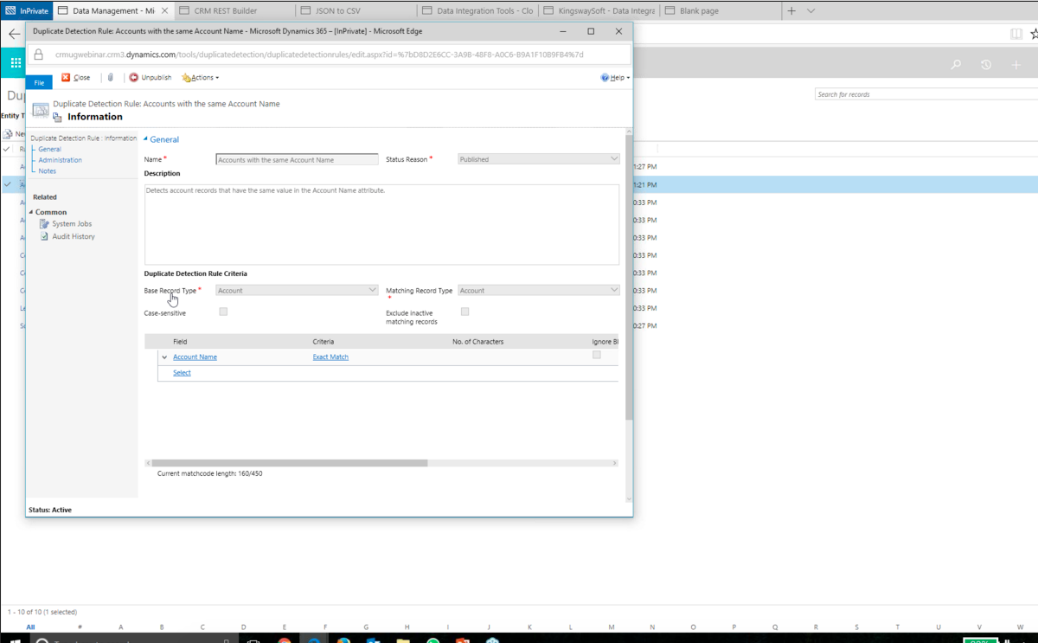Click the Account Name field link
This screenshot has width=1038, height=643.
[195, 357]
